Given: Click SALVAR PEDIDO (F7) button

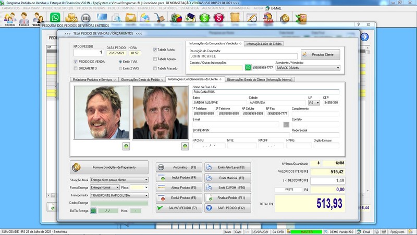Looking at the screenshot, I should [x=179, y=208].
